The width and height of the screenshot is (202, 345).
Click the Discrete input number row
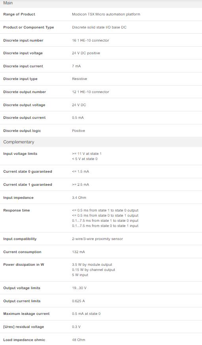tap(101, 40)
